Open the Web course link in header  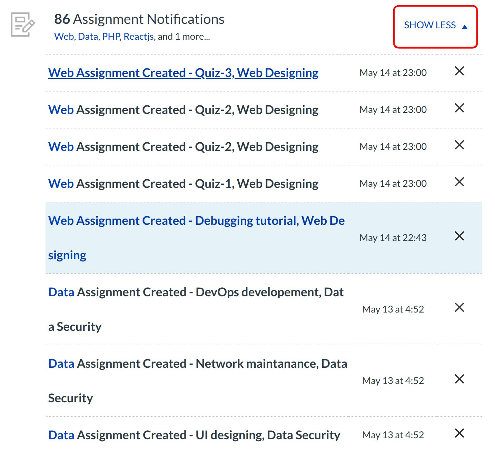[64, 37]
